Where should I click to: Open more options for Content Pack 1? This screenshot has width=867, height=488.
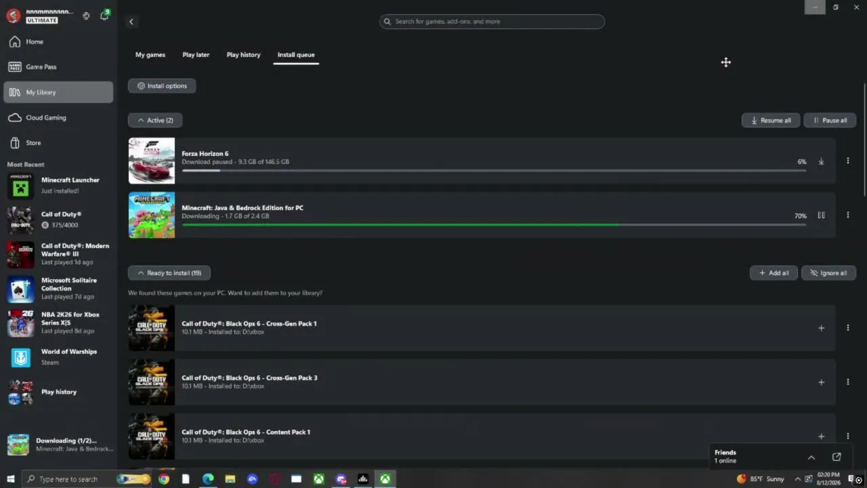pos(847,436)
